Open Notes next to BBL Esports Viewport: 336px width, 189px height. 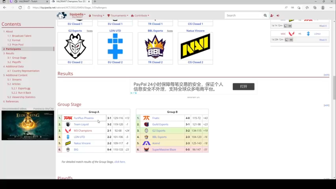(170, 31)
